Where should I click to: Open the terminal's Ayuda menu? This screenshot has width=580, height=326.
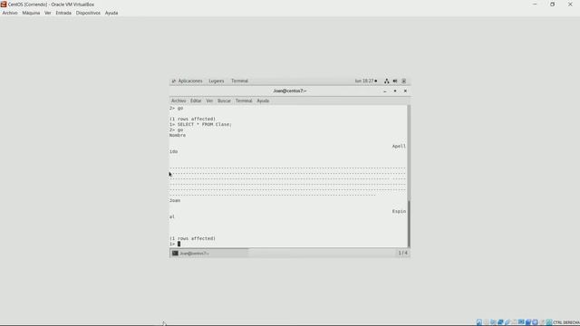263,101
